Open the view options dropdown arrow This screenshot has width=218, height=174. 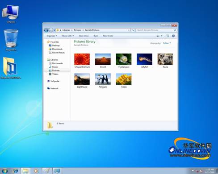point(162,36)
